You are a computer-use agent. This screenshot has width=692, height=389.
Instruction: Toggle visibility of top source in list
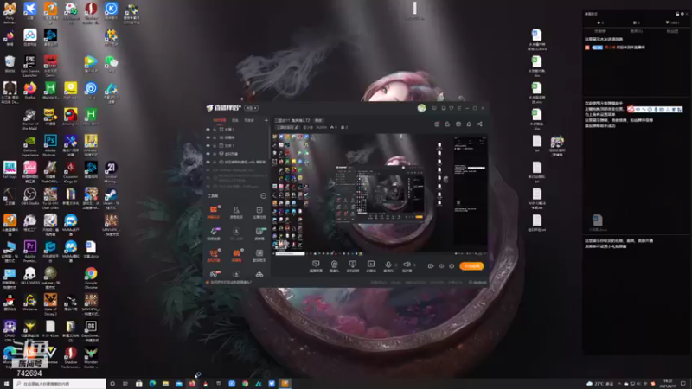tap(208, 130)
